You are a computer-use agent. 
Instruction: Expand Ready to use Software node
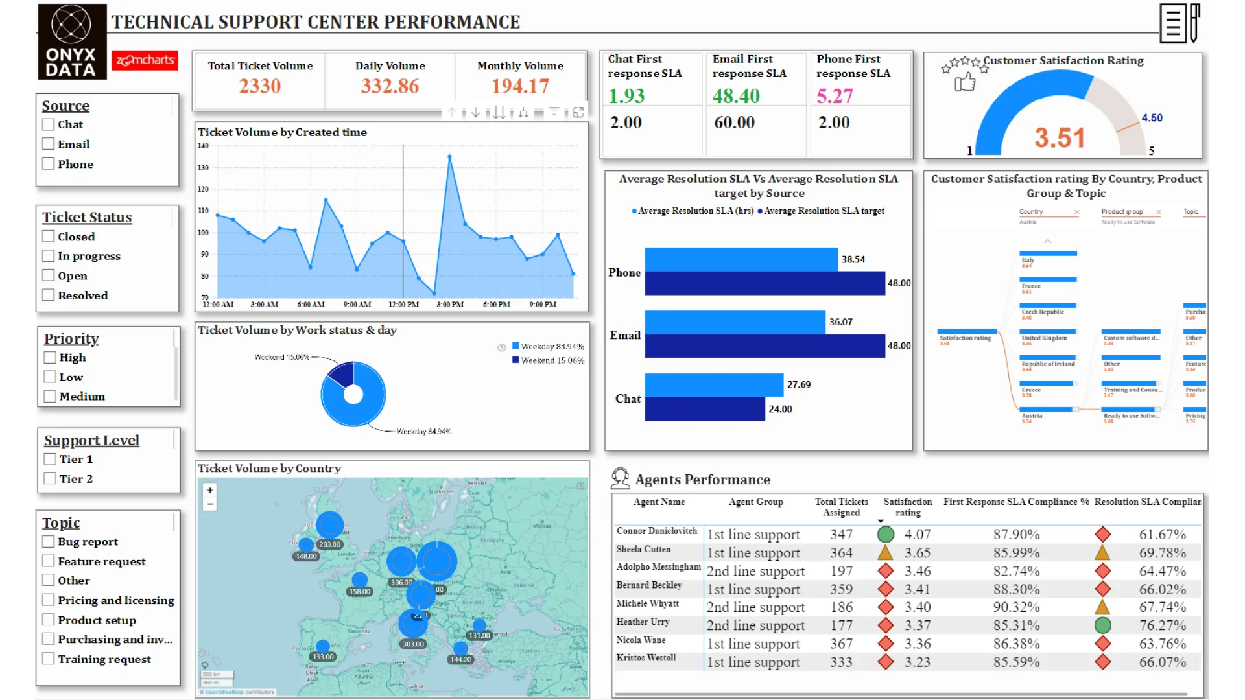point(1132,414)
